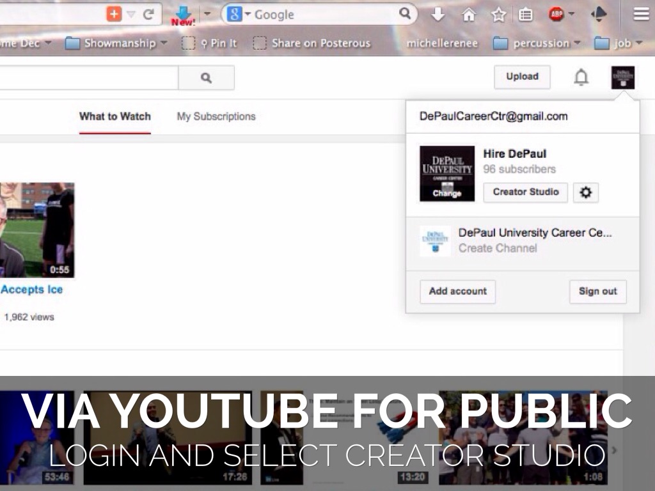Viewport: 655px width, 491px height.
Task: Switch to the My Subscriptions tab
Action: pos(216,116)
